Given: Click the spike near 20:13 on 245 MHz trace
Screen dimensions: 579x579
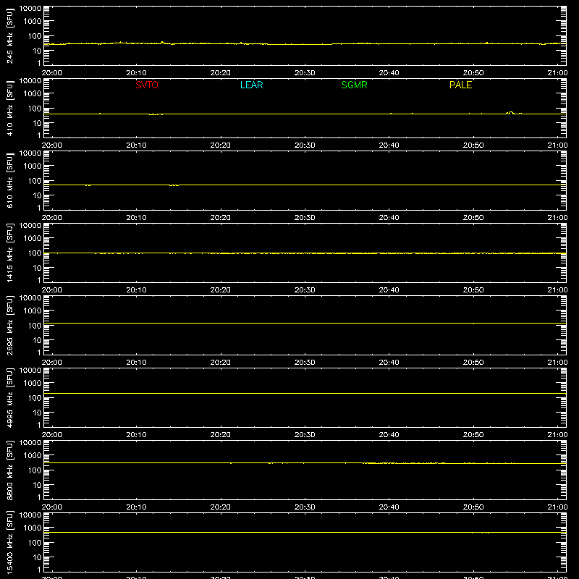Looking at the screenshot, I should click(162, 43).
